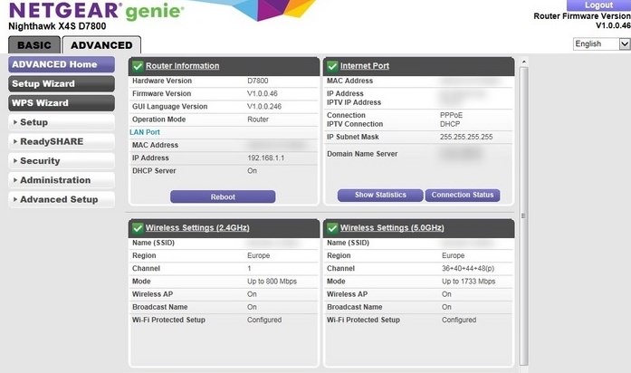The height and width of the screenshot is (373, 631).
Task: Click the Up to 1733 Mbps mode value
Action: click(x=468, y=282)
